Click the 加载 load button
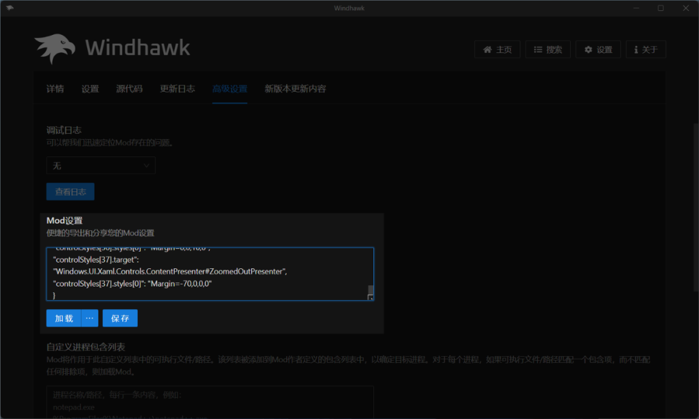This screenshot has width=699, height=419. tap(63, 318)
